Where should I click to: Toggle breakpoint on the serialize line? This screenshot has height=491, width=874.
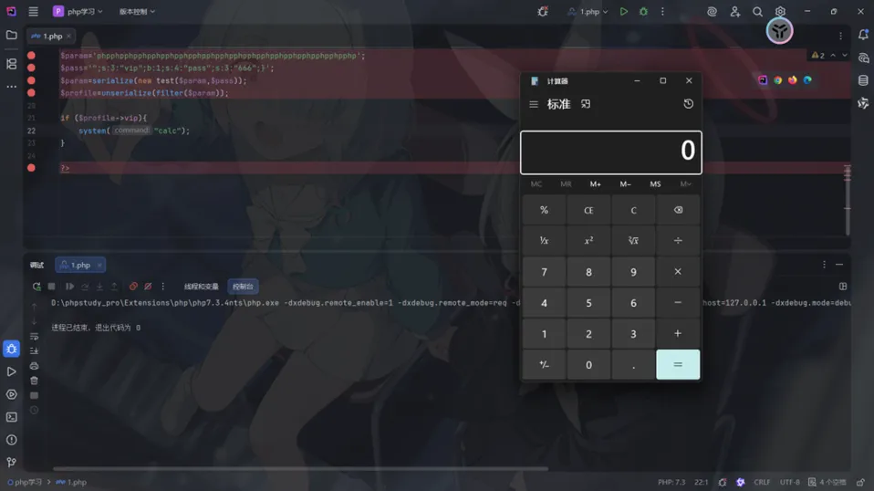click(31, 80)
